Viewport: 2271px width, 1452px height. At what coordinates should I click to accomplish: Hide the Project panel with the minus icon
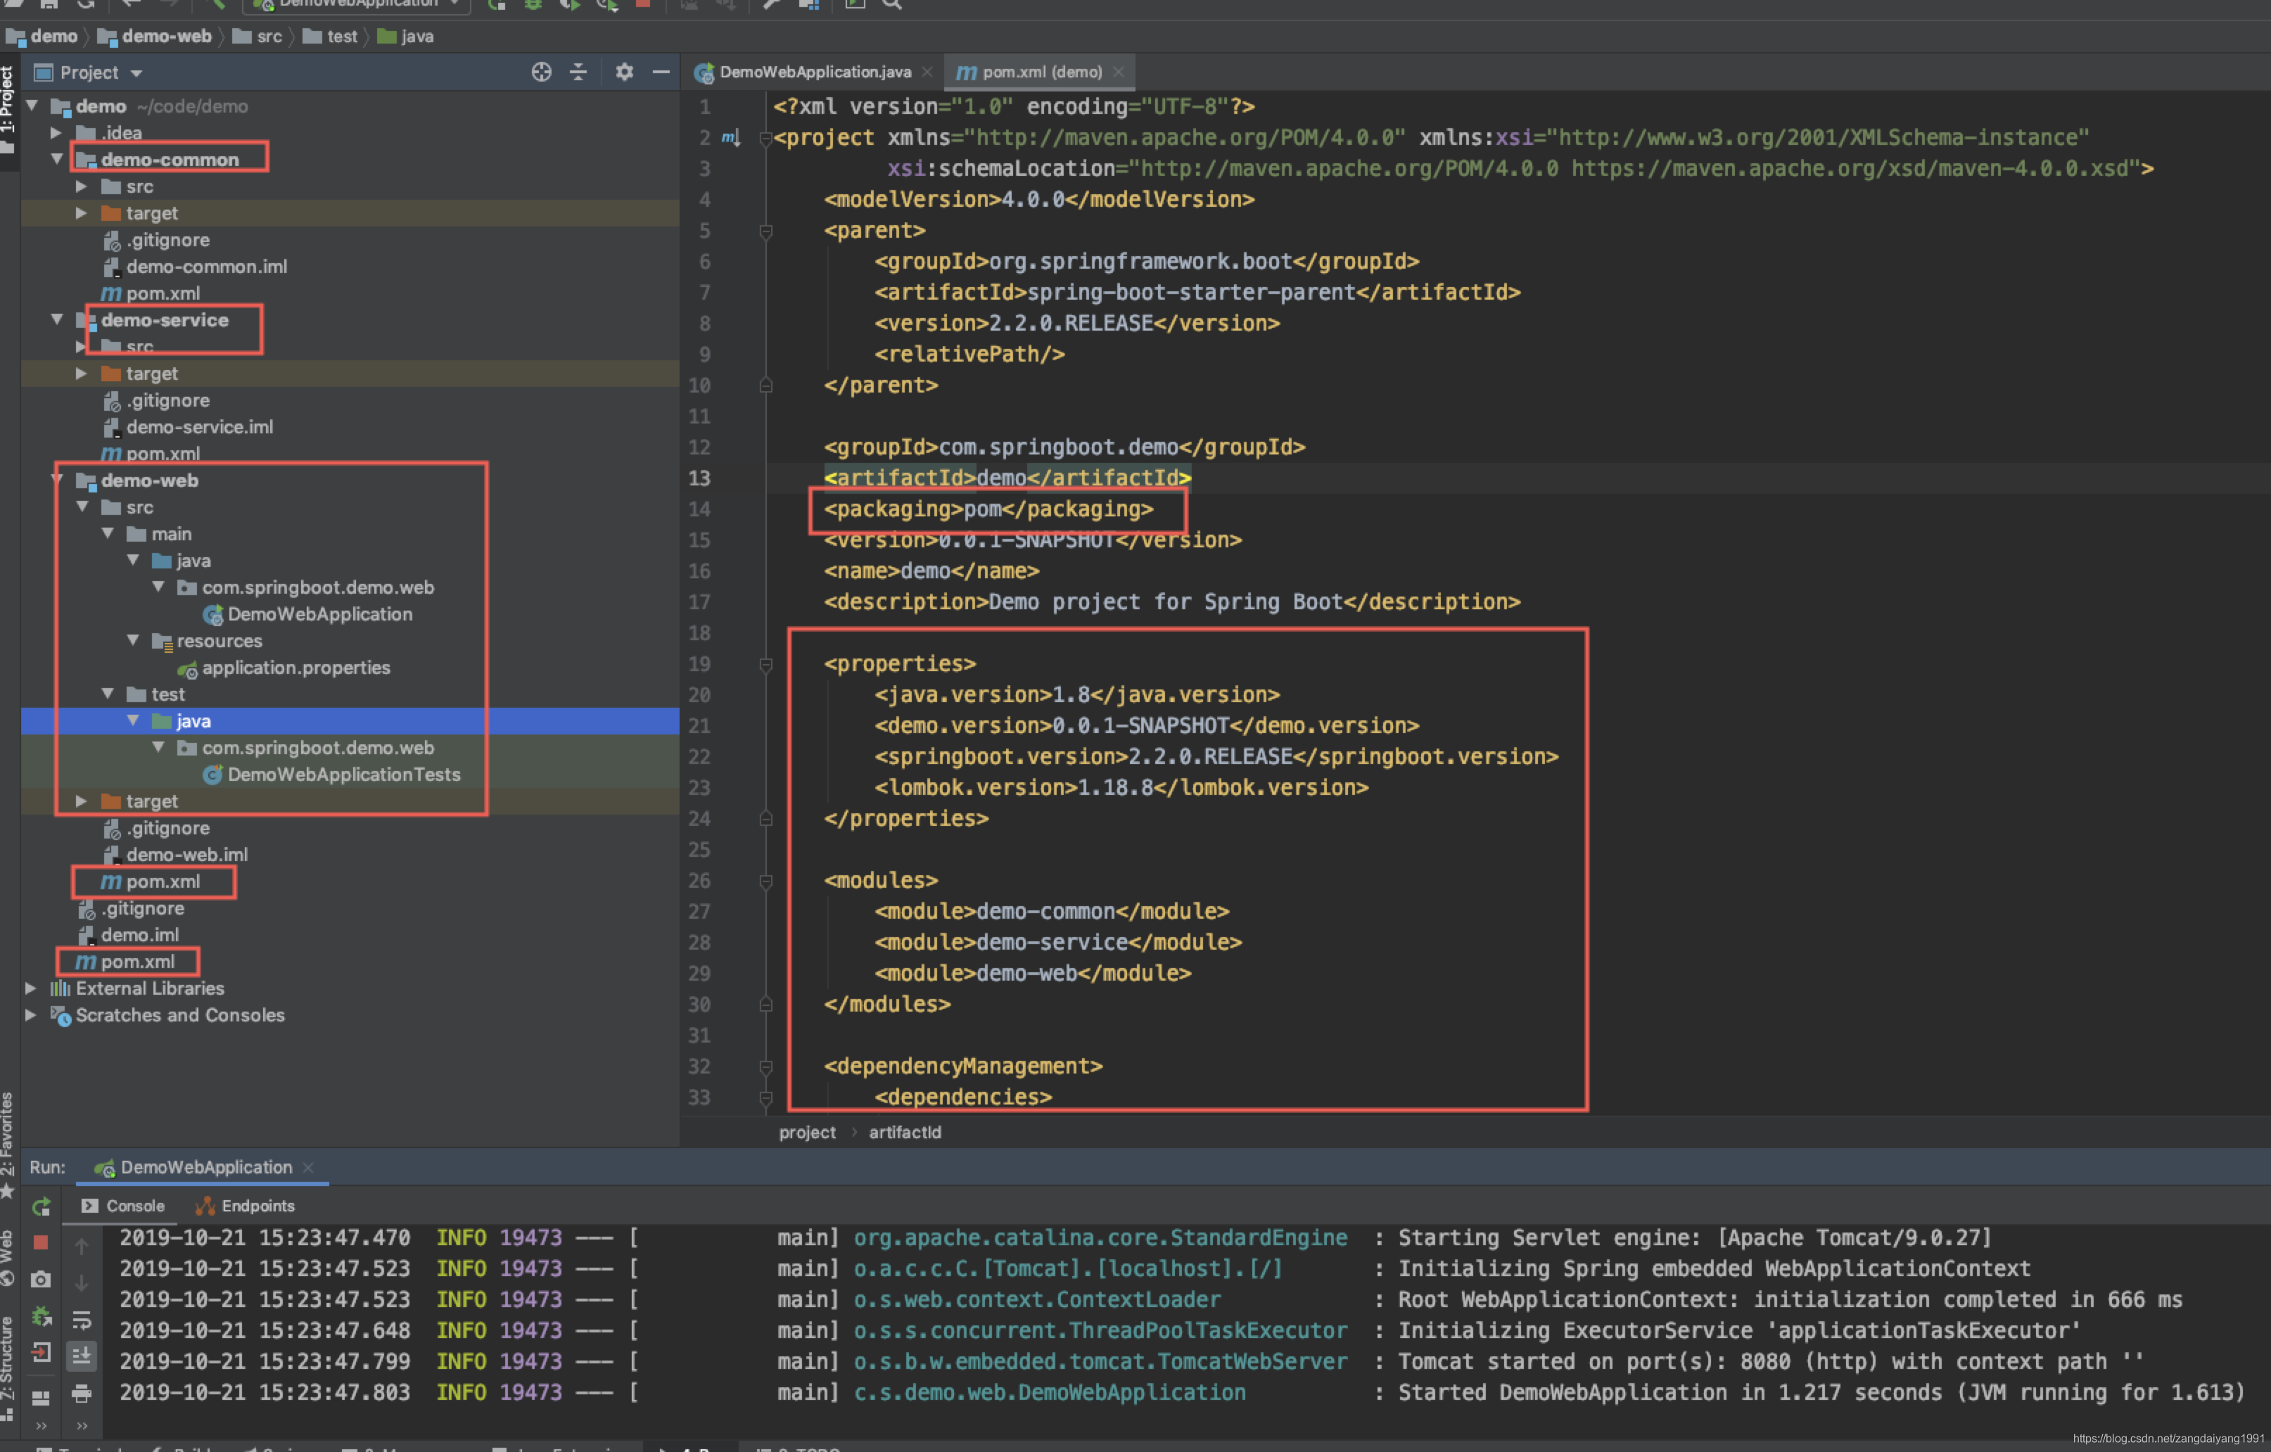pos(661,72)
